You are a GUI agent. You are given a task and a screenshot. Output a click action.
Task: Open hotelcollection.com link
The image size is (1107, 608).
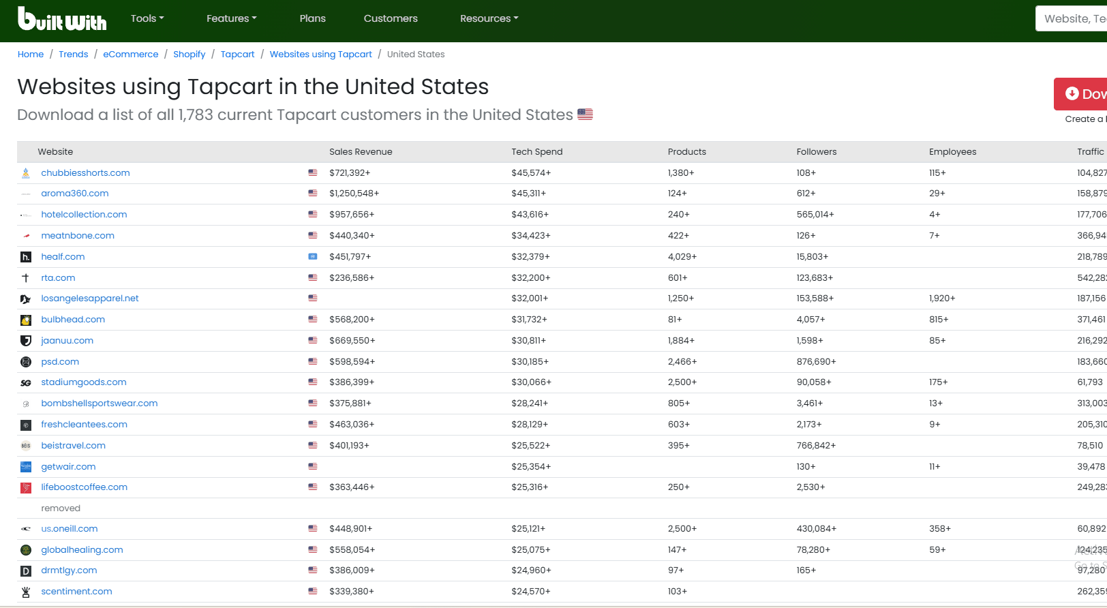(84, 215)
